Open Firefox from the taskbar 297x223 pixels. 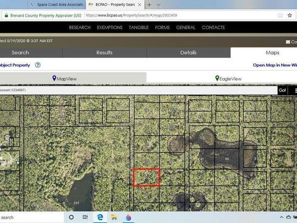coord(128,218)
